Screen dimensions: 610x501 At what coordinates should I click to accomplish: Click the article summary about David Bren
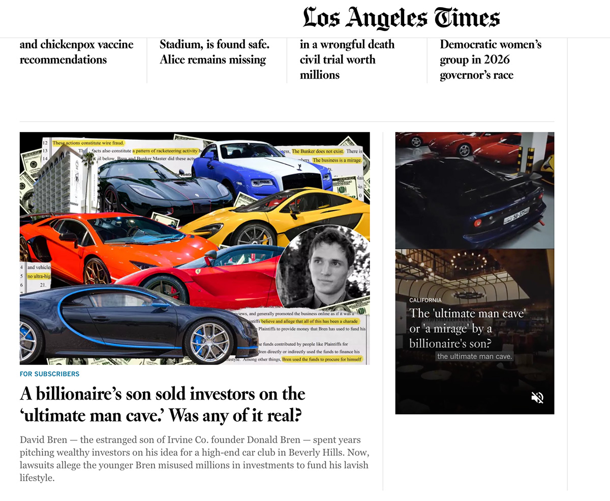pos(194,458)
